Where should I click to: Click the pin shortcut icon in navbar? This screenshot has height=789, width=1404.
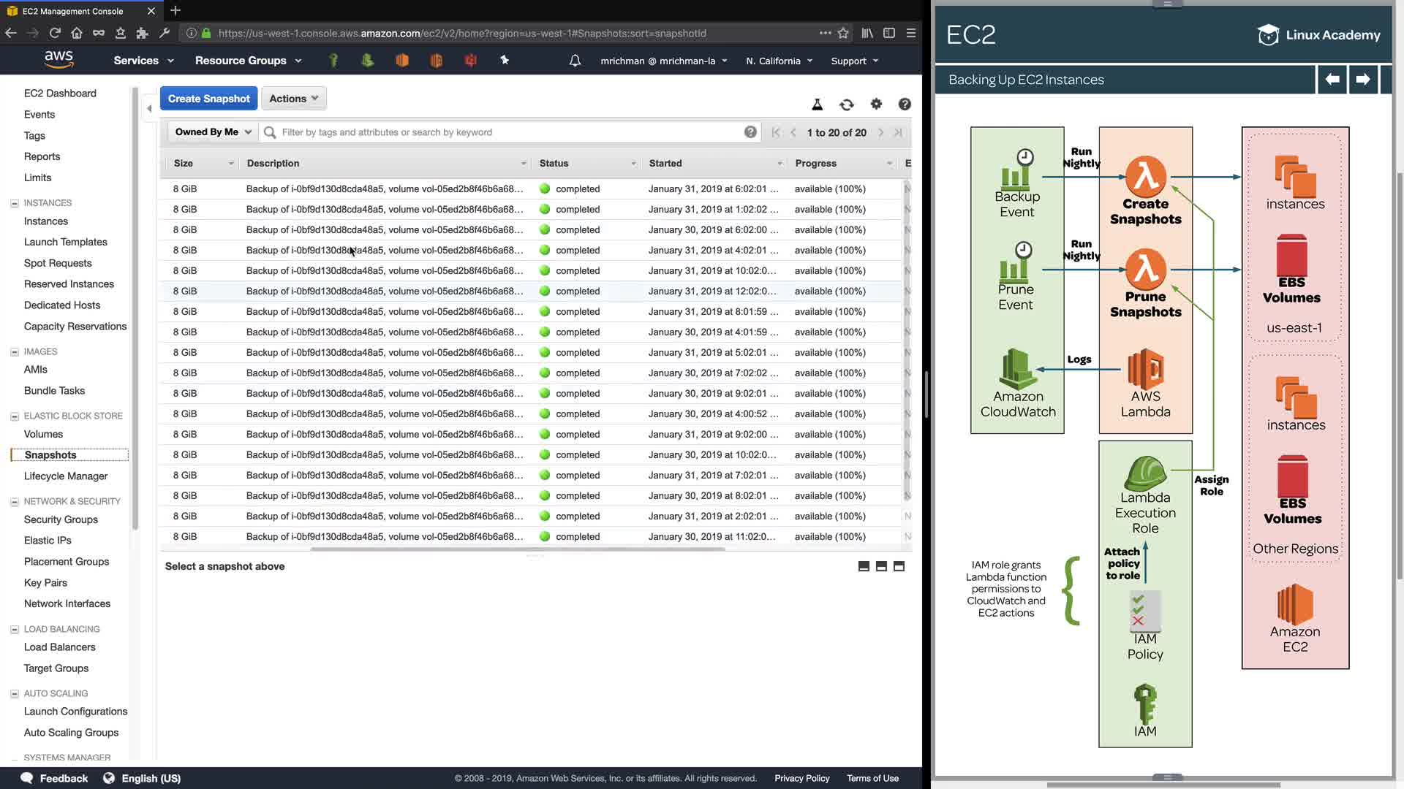[x=505, y=61]
